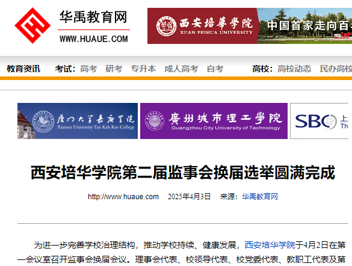Open the 自考 category
Screen dimensions: 352x266
(x=215, y=69)
